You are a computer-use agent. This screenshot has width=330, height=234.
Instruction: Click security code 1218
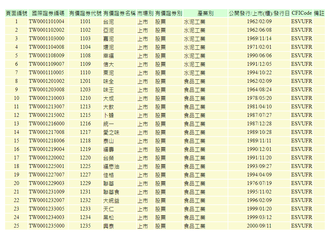click(x=85, y=141)
